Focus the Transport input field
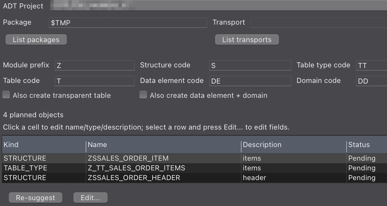This screenshot has height=206, width=387. (319, 22)
